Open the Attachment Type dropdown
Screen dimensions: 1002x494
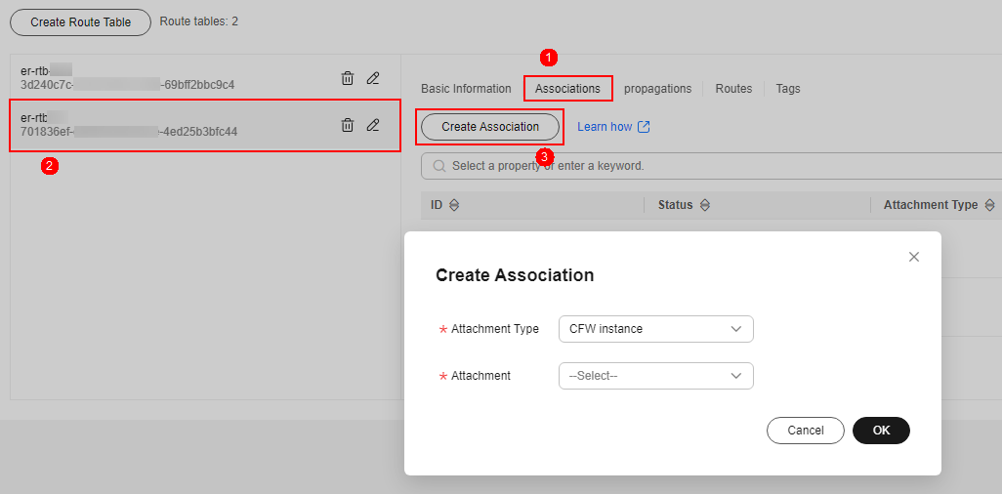(x=655, y=329)
